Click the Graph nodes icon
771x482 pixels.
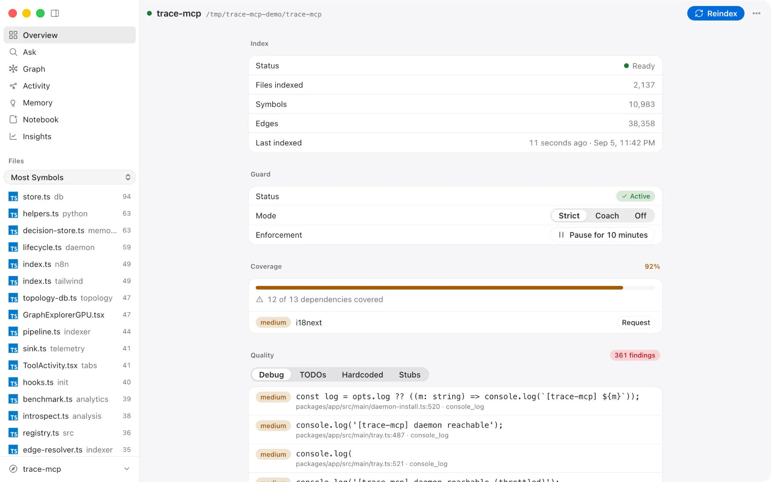pyautogui.click(x=13, y=69)
